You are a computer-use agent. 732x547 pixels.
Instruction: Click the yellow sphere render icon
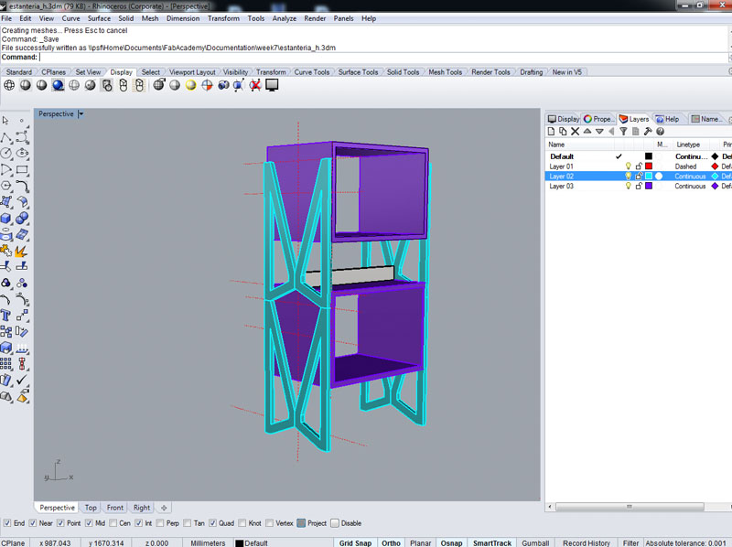pos(190,85)
